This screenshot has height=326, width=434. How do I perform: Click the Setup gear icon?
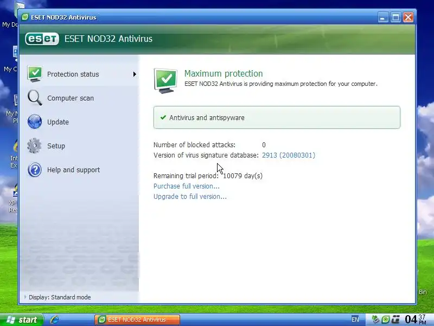click(35, 146)
